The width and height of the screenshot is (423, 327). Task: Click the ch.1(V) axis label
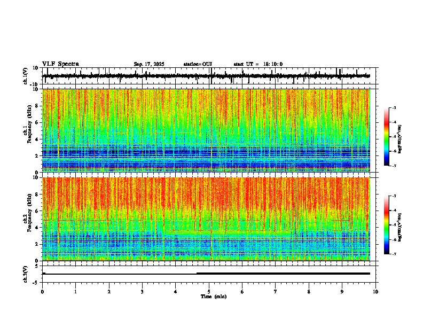click(25, 76)
